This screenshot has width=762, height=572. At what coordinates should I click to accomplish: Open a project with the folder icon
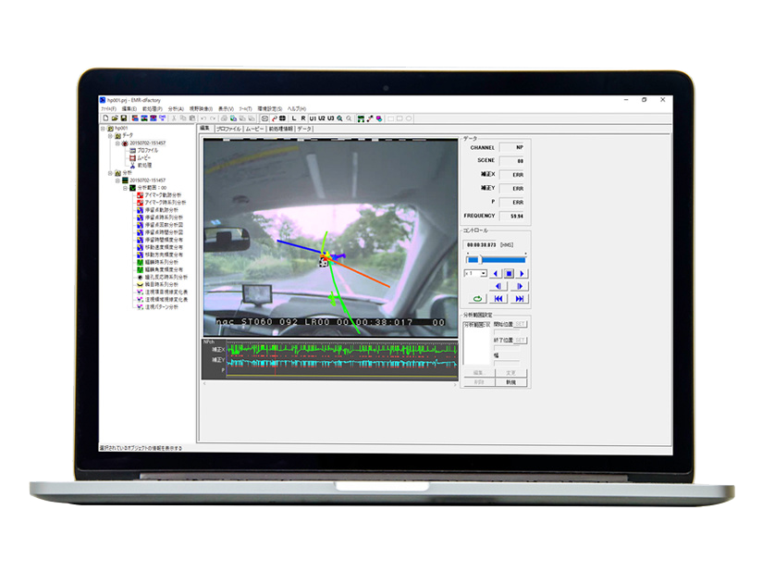click(114, 118)
